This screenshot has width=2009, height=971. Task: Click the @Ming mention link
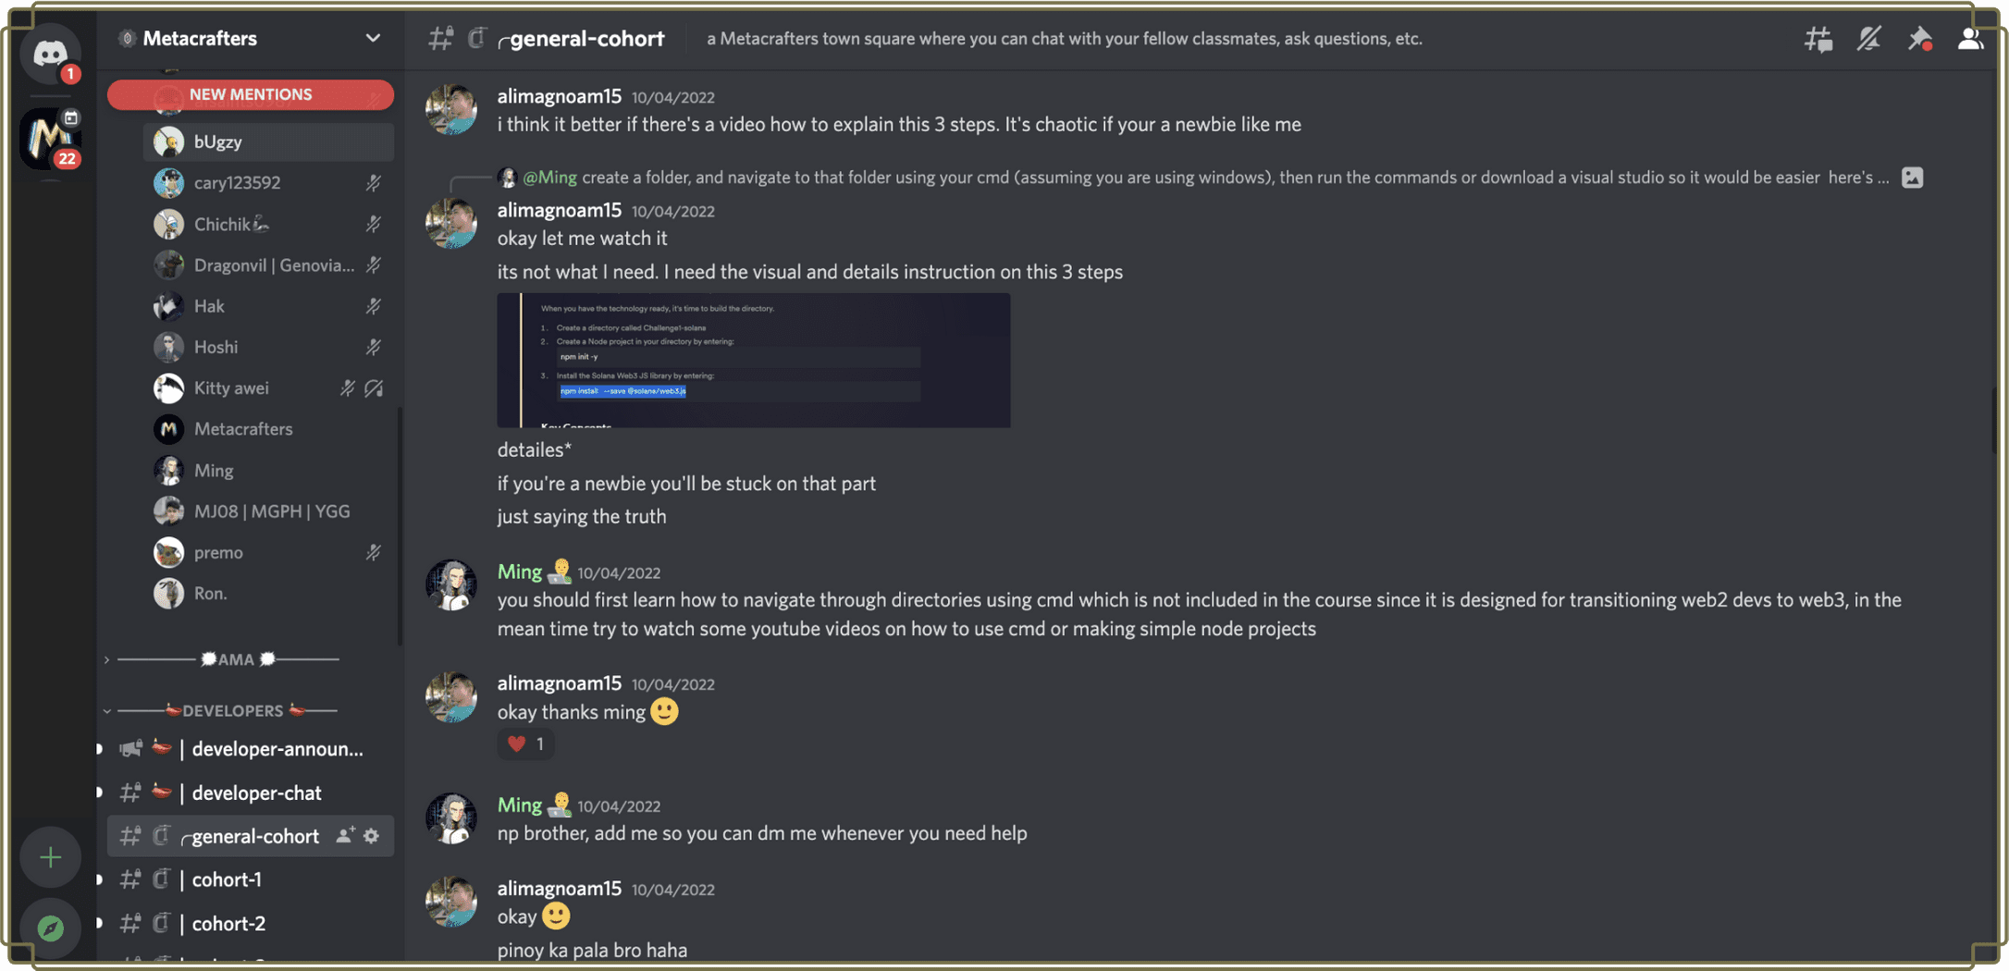550,177
